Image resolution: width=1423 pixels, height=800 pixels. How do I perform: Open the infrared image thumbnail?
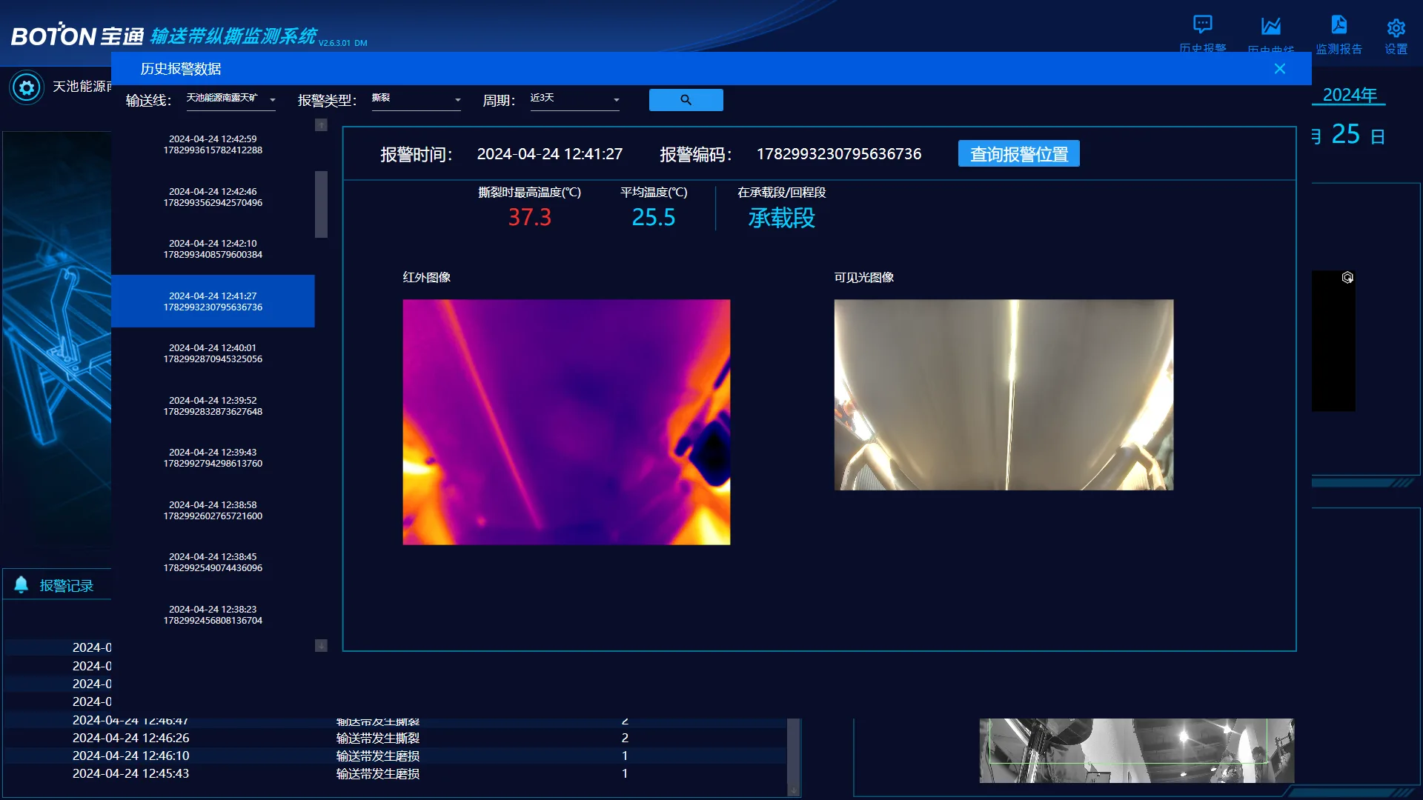click(566, 422)
